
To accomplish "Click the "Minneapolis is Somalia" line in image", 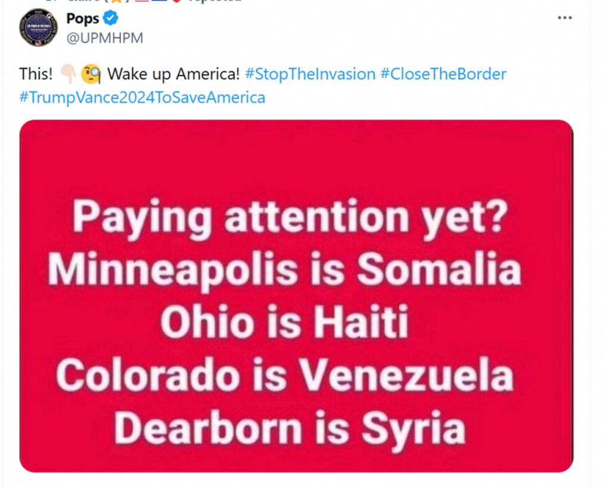I will point(284,270).
